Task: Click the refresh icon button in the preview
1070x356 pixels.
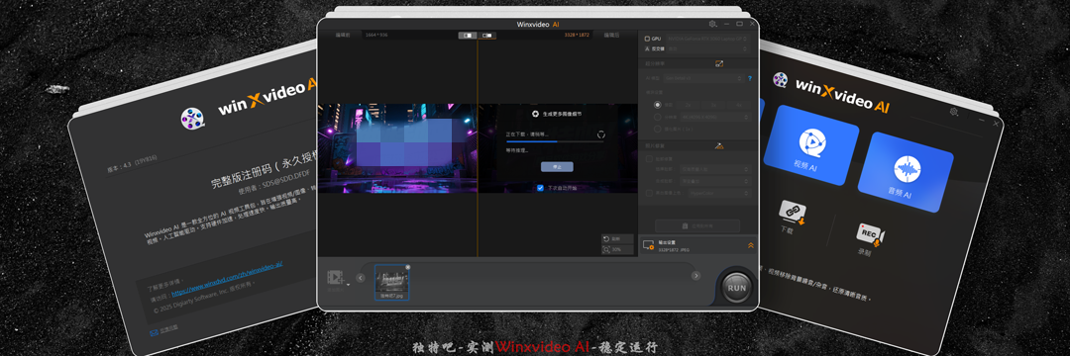Action: [x=617, y=239]
